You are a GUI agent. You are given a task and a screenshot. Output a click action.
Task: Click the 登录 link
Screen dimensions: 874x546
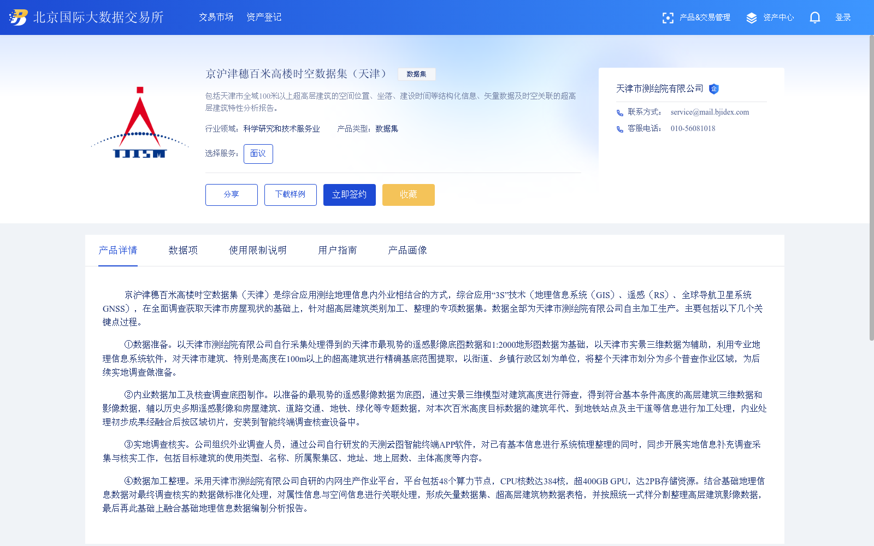(843, 17)
